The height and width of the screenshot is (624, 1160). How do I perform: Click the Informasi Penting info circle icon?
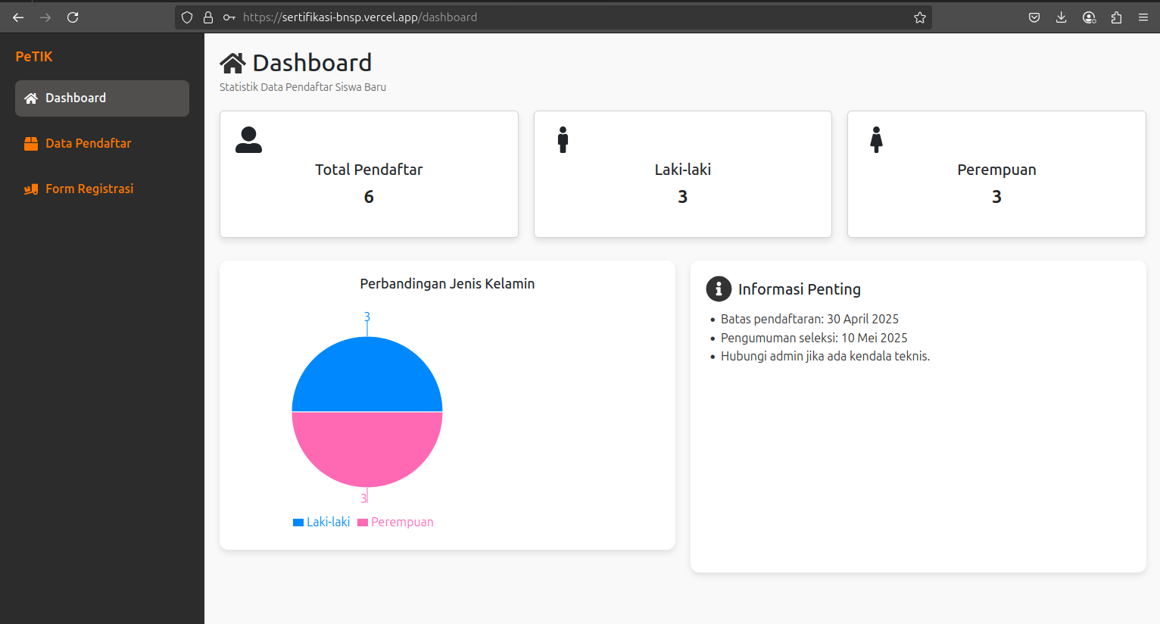718,289
